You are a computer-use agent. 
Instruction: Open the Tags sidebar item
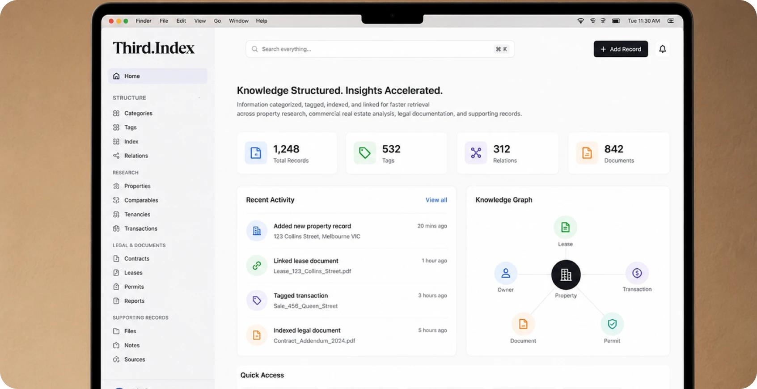click(130, 127)
